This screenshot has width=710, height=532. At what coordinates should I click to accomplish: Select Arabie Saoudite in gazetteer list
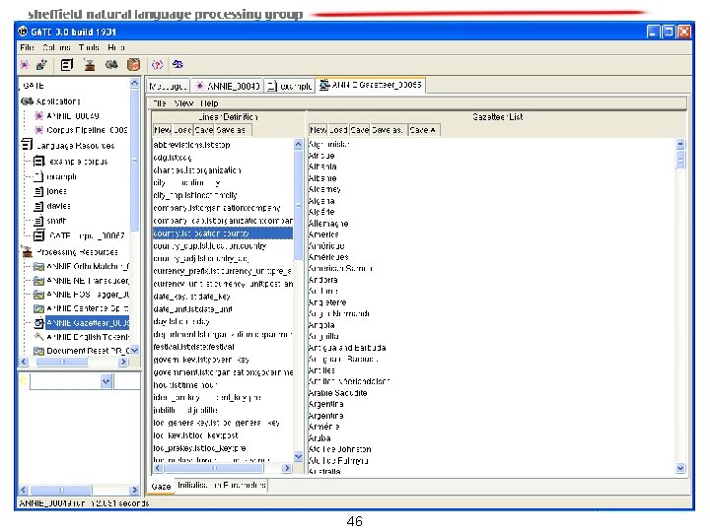(x=337, y=393)
